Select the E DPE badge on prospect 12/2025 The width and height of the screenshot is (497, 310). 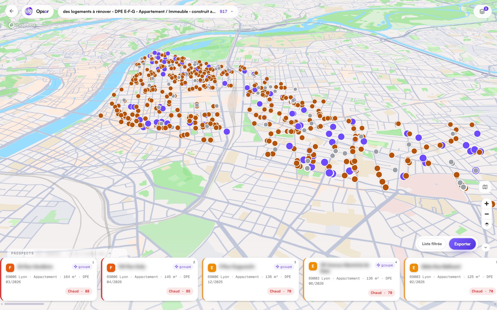[212, 268]
